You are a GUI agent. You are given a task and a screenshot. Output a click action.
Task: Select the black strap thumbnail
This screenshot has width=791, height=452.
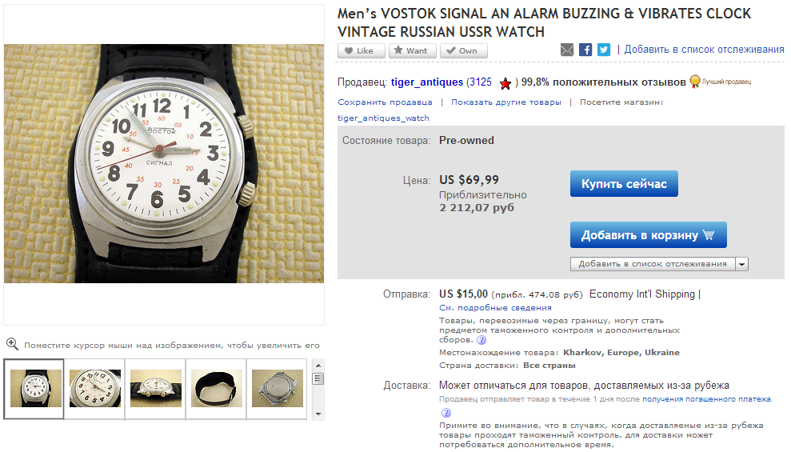coord(217,389)
